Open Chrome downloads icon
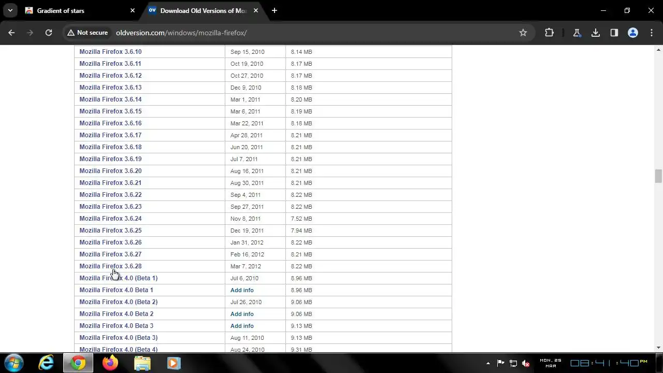 click(596, 33)
